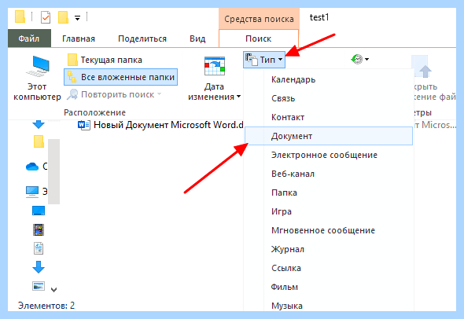Select Все вложенные папки search scope

[x=121, y=77]
